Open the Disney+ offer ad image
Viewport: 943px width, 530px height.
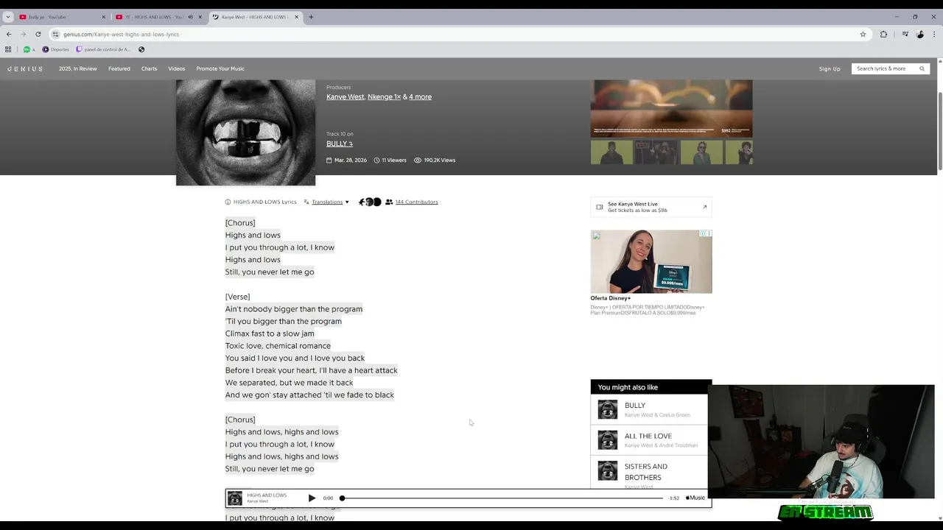[x=651, y=261]
